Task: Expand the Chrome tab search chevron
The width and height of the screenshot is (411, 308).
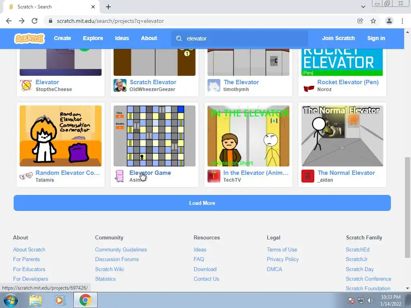Action: [363, 7]
